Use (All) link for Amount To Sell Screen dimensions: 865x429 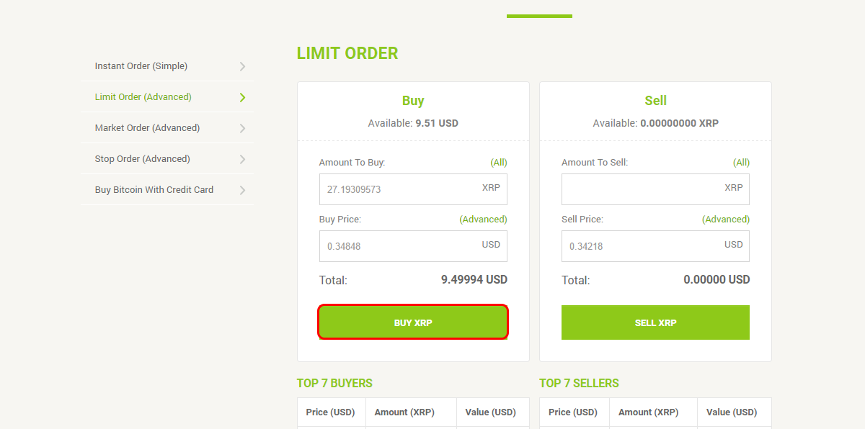[741, 163]
